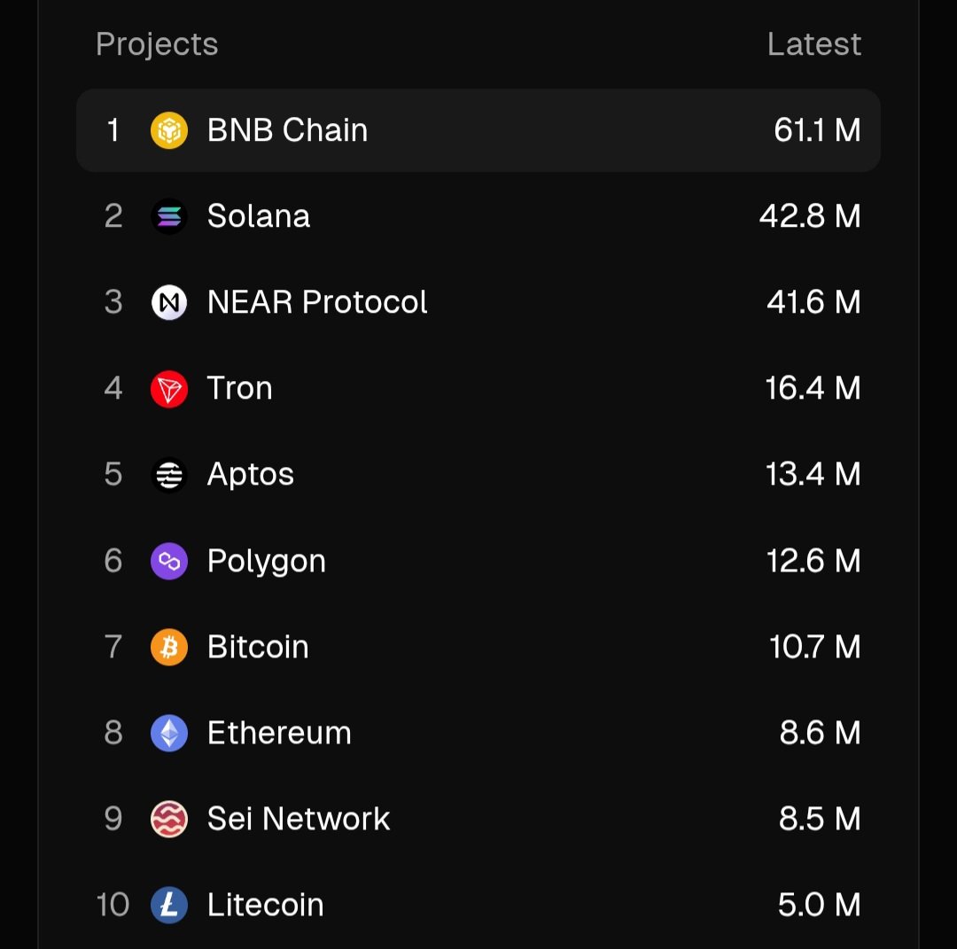Click the Ethereum diamond logo icon
The width and height of the screenshot is (957, 949).
click(x=168, y=733)
